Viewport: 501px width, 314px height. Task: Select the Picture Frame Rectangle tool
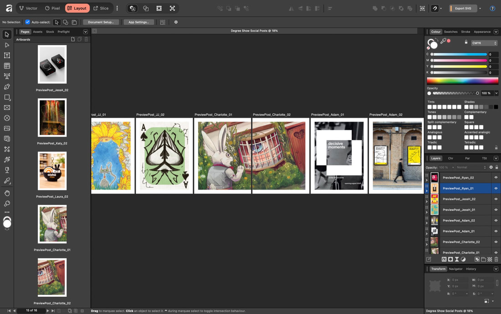(7, 107)
